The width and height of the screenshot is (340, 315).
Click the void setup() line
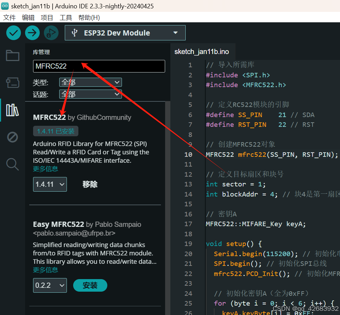tap(234, 244)
